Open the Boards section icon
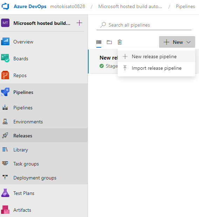This screenshot has width=199, height=217. 5,58
